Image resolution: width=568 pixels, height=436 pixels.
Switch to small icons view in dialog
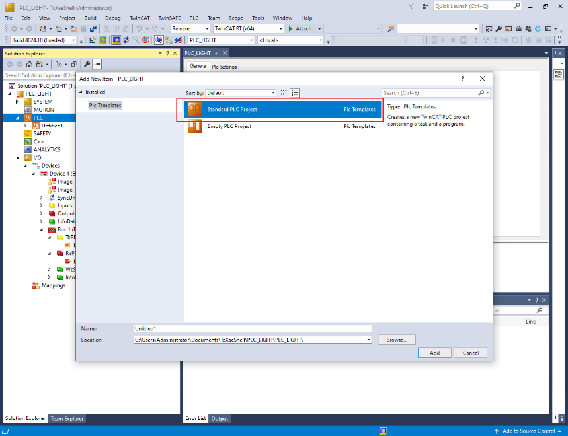point(284,93)
